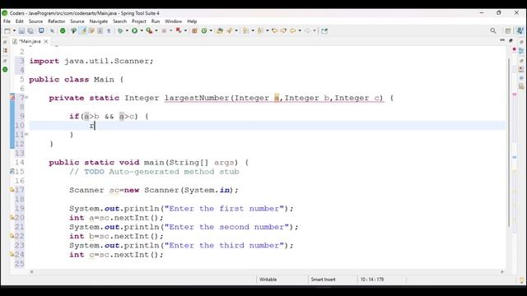Maximize the editor area icon
The height and width of the screenshot is (296, 527).
tap(511, 40)
